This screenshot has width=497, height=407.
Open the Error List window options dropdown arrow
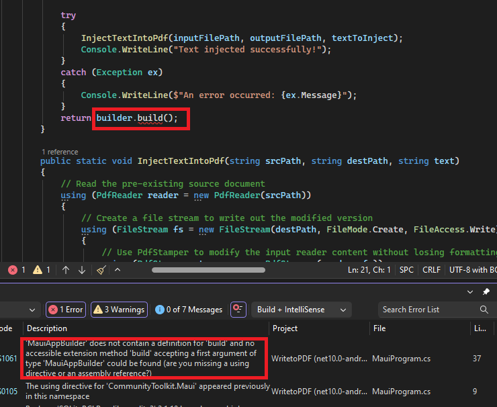tap(470, 292)
